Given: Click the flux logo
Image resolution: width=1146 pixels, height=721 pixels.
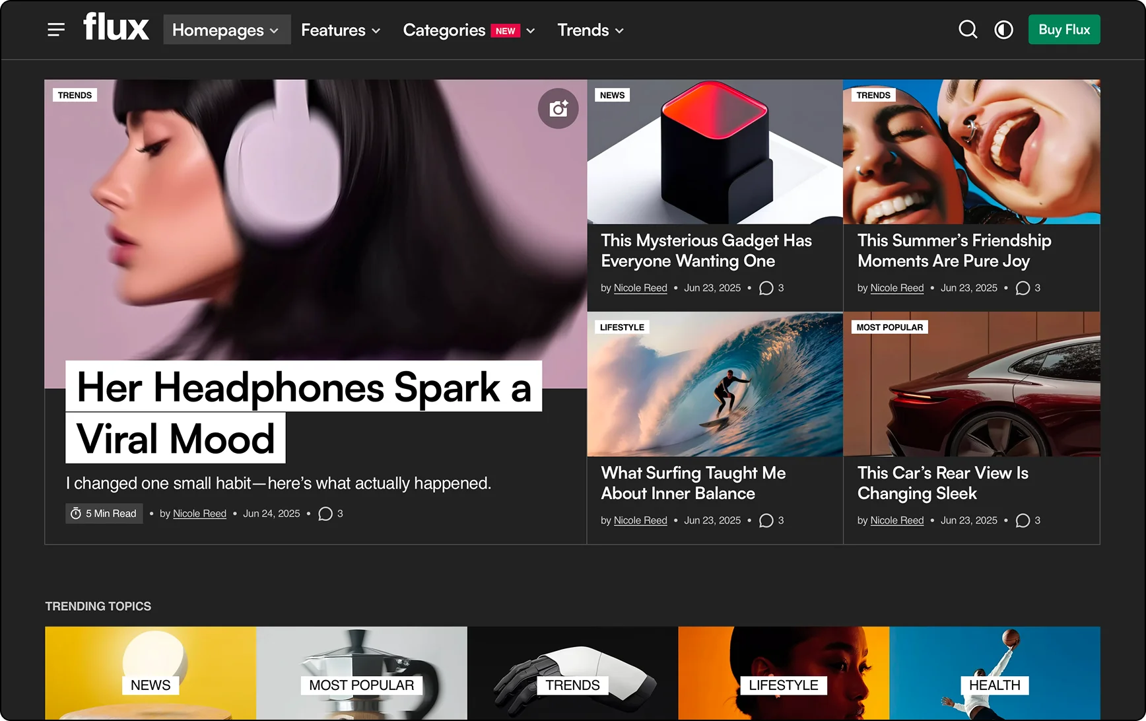Looking at the screenshot, I should point(116,28).
